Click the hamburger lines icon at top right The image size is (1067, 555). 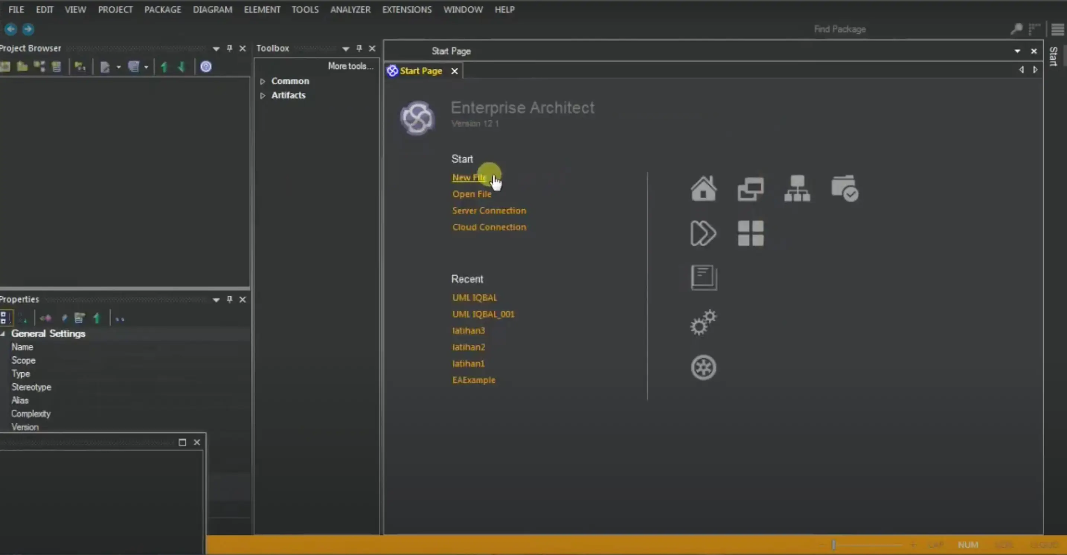1057,29
